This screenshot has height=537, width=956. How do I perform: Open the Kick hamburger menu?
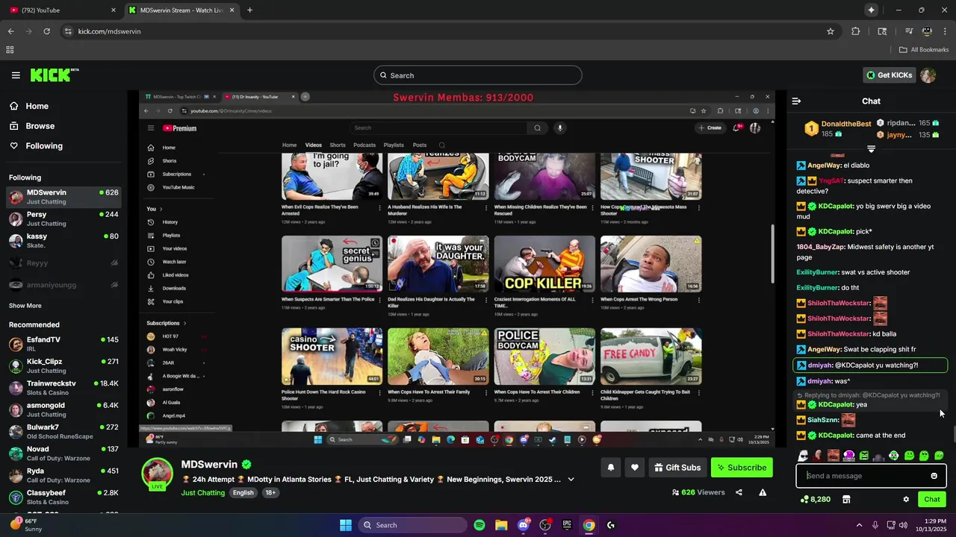16,75
